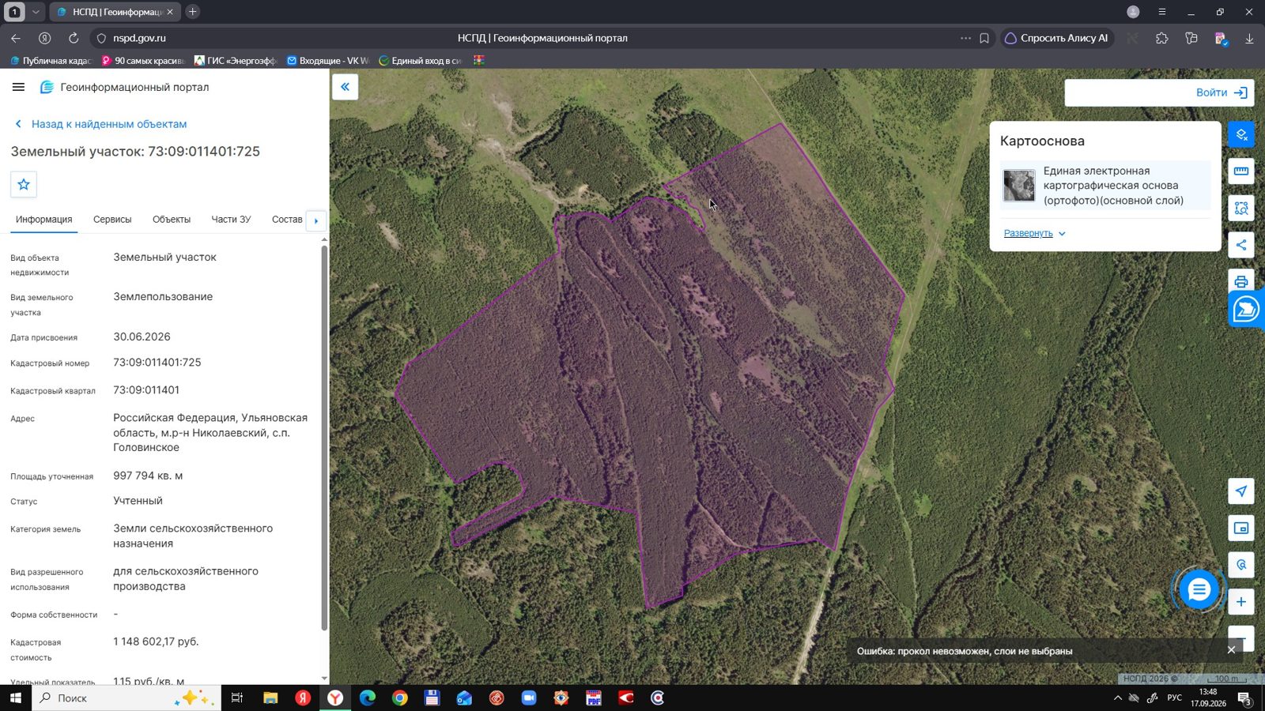The image size is (1265, 711).
Task: Print the map view
Action: [x=1240, y=281]
